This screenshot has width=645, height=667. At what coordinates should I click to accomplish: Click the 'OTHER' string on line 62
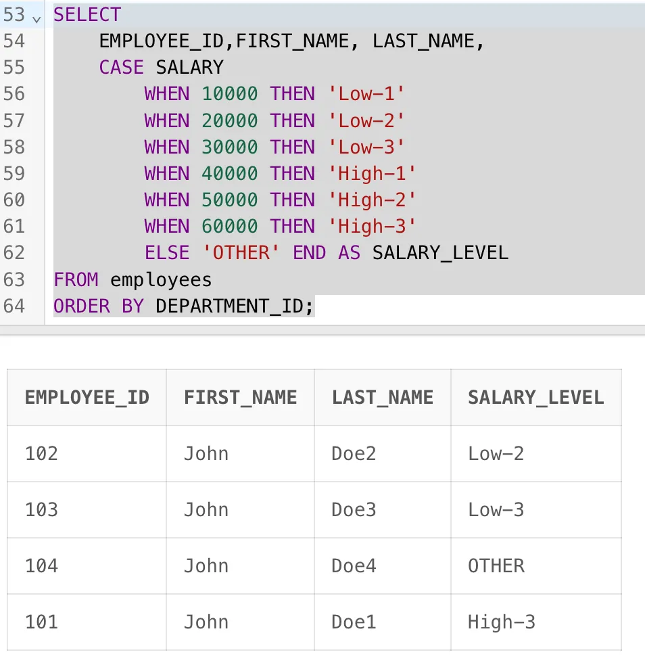pyautogui.click(x=241, y=253)
